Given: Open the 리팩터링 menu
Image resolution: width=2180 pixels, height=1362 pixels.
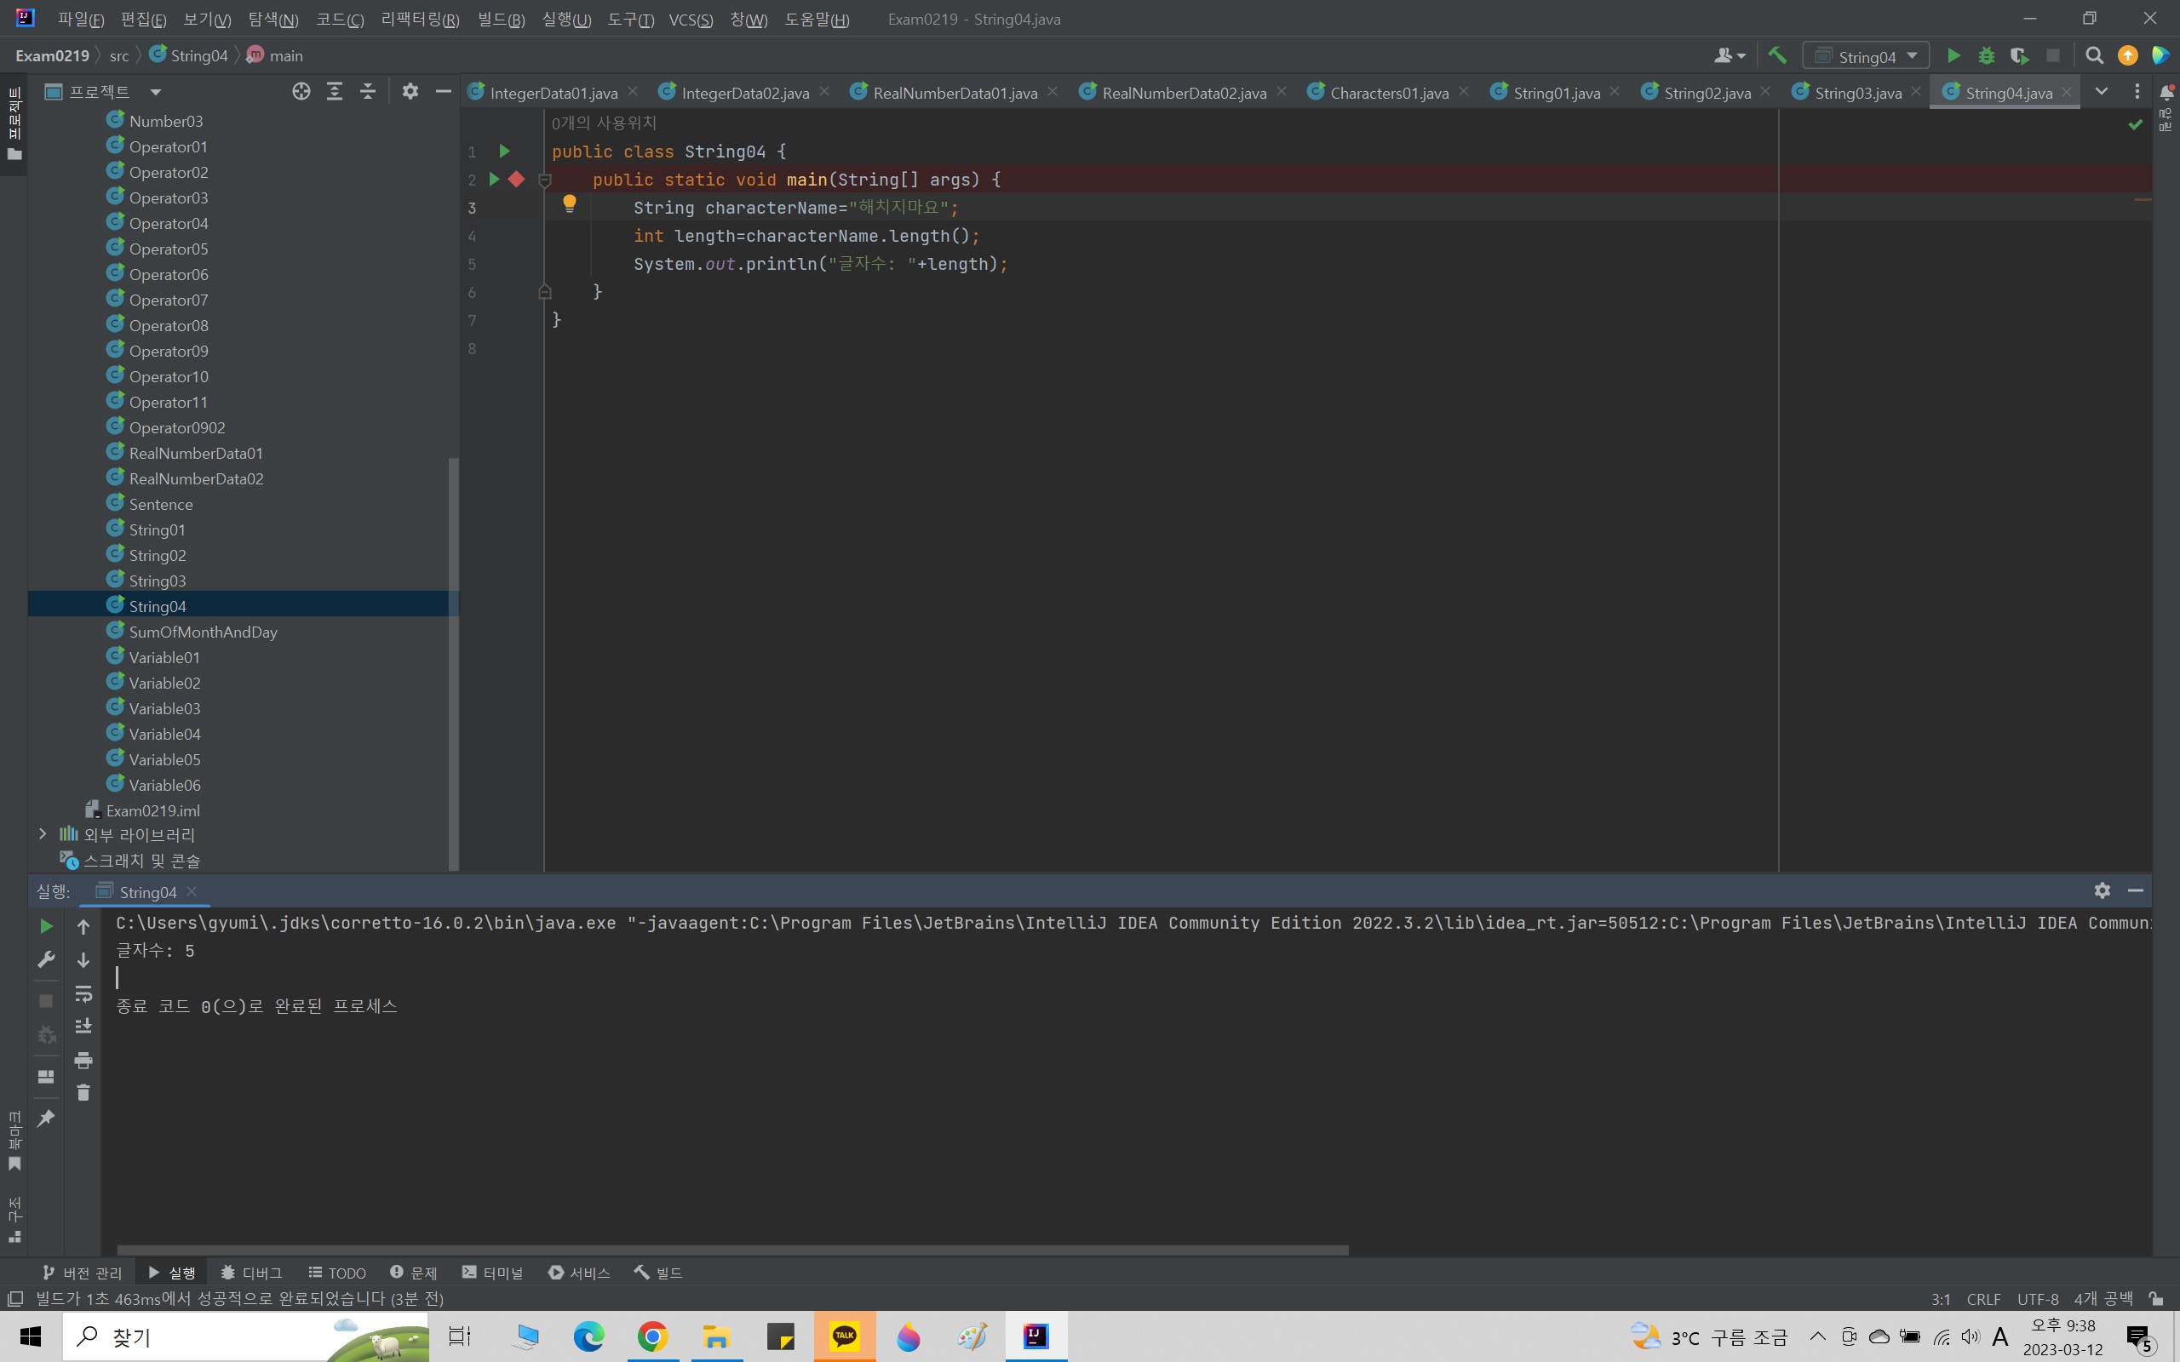Looking at the screenshot, I should [419, 19].
